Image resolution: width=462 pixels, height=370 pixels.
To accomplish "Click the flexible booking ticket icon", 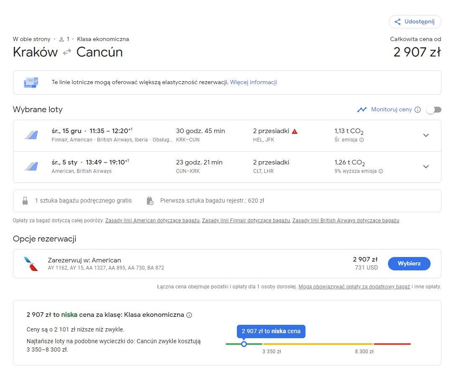I will click(31, 82).
